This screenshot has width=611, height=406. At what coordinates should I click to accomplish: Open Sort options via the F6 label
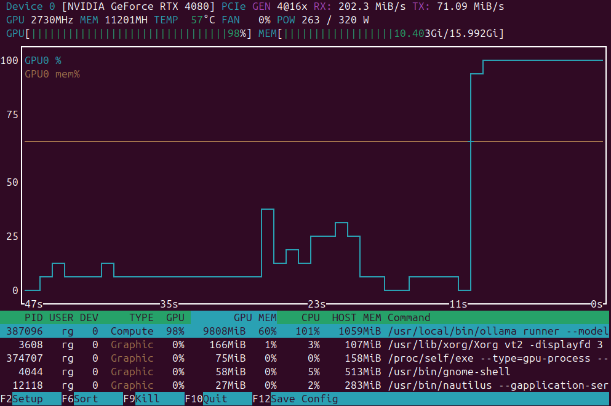(83, 399)
